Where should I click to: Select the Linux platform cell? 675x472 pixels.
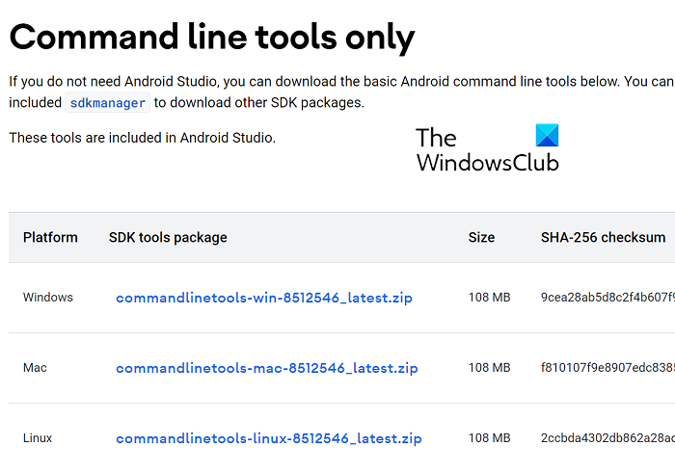(x=38, y=438)
